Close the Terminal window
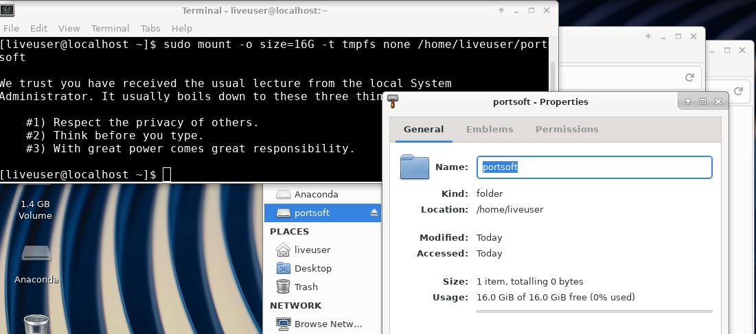Screen dimensions: 756x334 pos(547,10)
